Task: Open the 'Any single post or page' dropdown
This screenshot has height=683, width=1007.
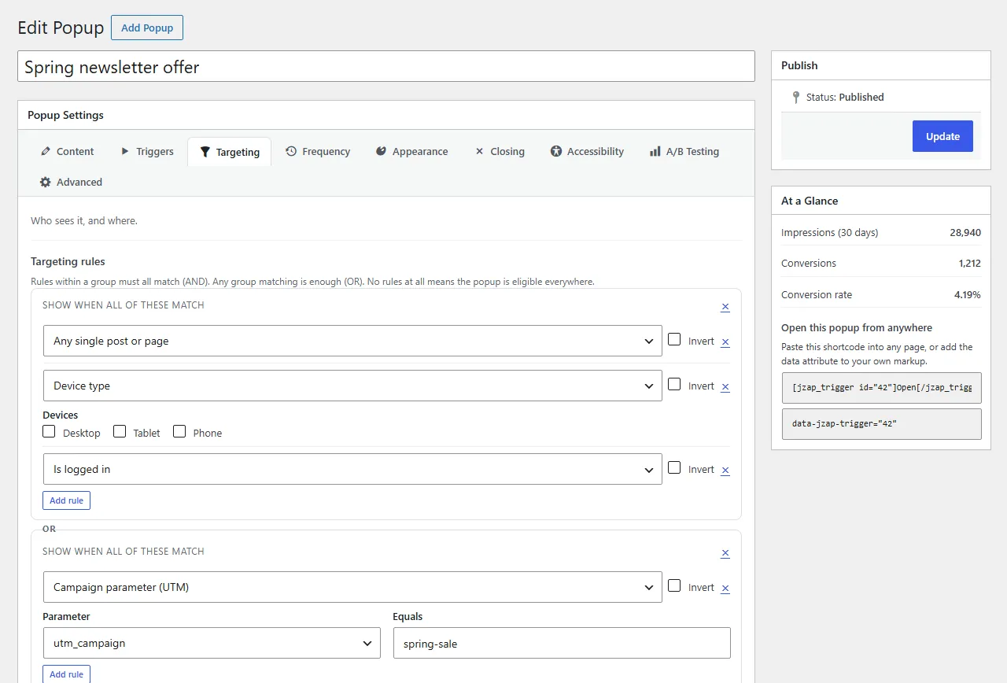Action: (x=352, y=341)
